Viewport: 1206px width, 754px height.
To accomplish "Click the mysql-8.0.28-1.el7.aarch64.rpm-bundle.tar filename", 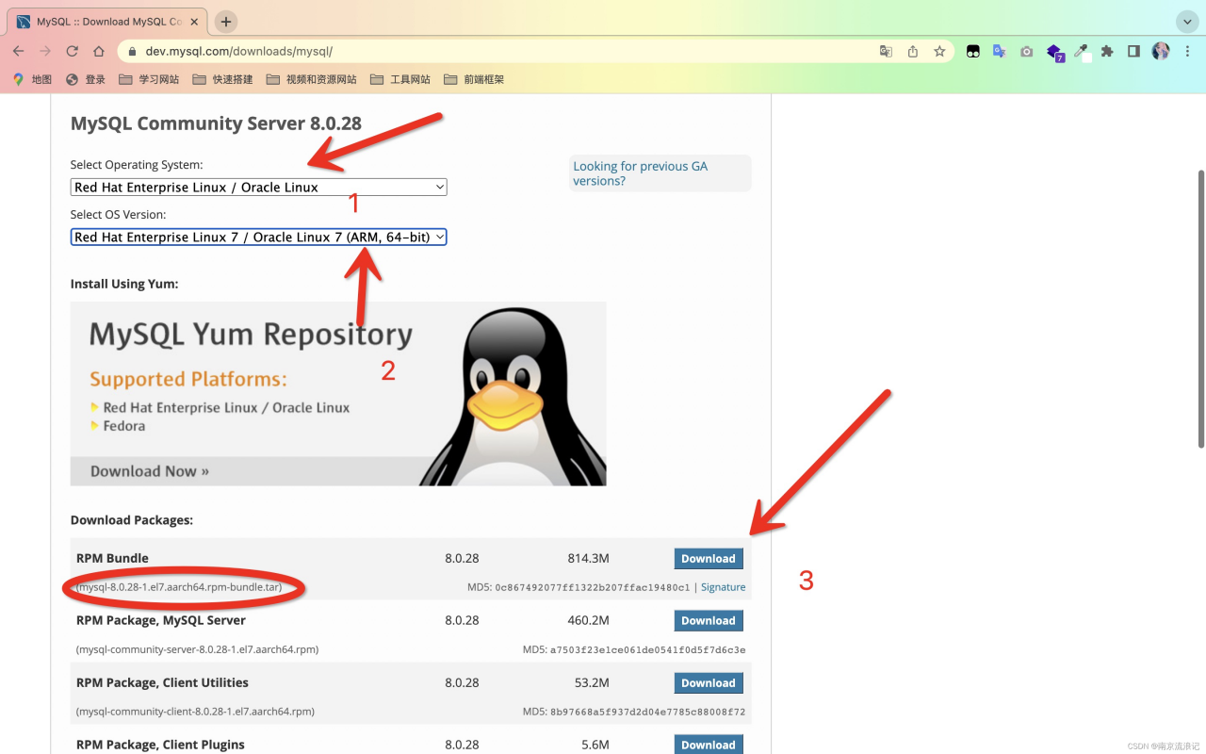I will pyautogui.click(x=179, y=587).
